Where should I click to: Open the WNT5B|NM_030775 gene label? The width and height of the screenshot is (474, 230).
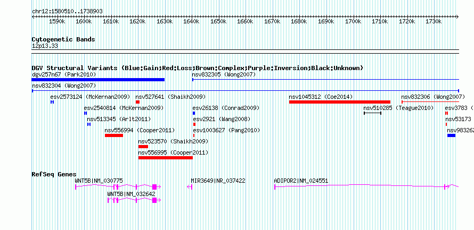pos(99,181)
